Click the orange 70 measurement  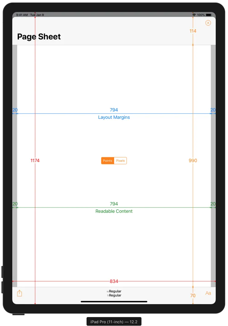[193, 296]
